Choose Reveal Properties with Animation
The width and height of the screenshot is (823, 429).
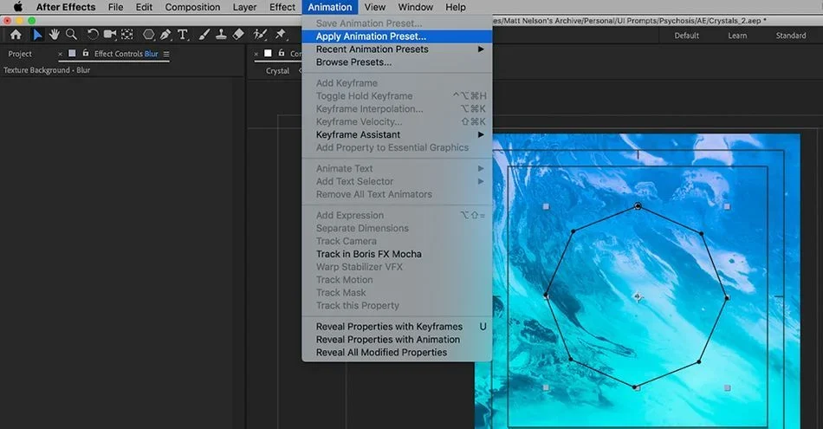(x=397, y=340)
